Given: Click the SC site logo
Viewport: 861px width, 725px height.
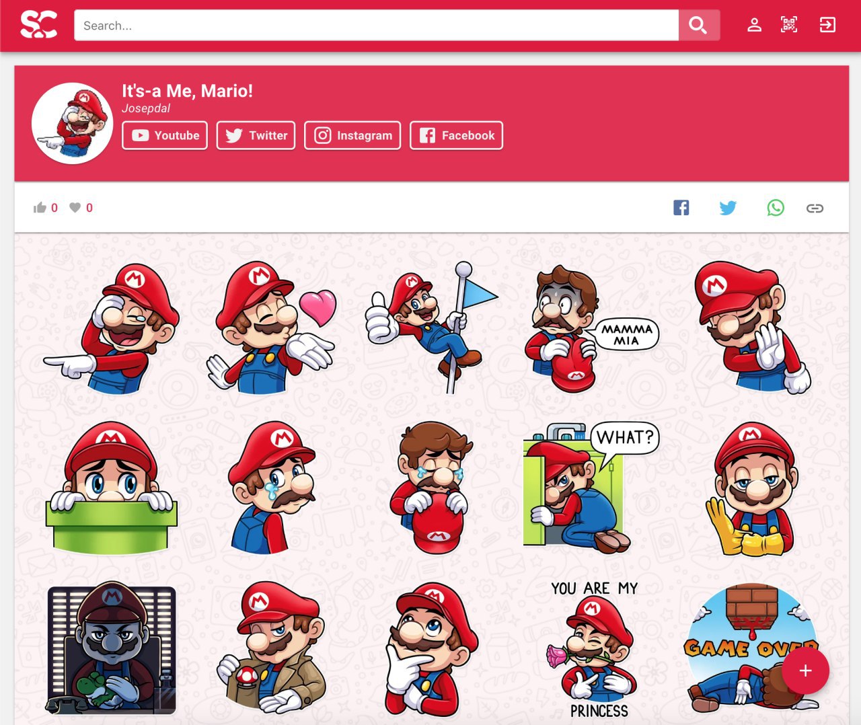Looking at the screenshot, I should point(38,25).
